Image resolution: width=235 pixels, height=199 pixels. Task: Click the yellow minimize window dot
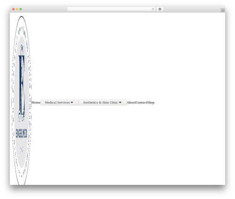pyautogui.click(x=17, y=9)
